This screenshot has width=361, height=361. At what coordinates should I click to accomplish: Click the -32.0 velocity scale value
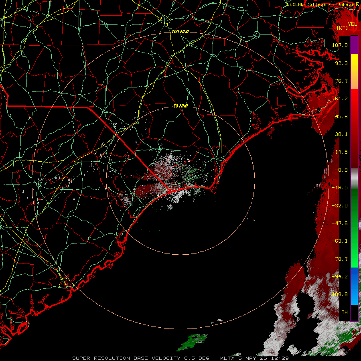(x=340, y=206)
